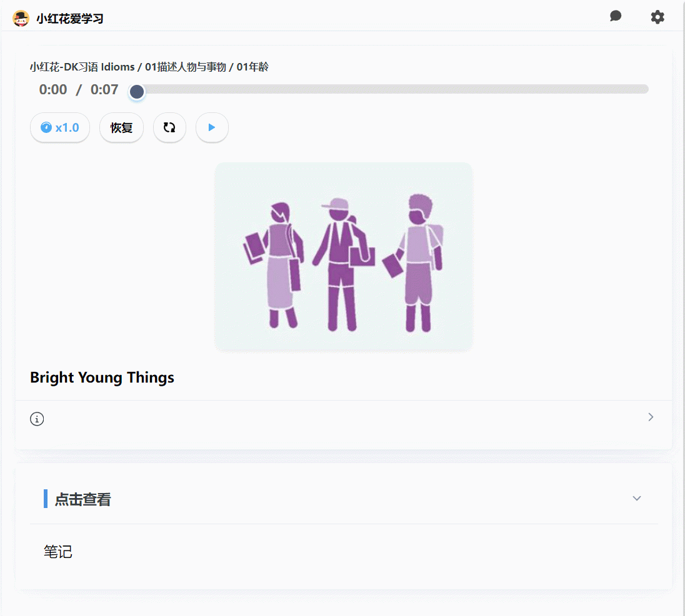
Task: Click the circled info icon
Action: point(37,419)
